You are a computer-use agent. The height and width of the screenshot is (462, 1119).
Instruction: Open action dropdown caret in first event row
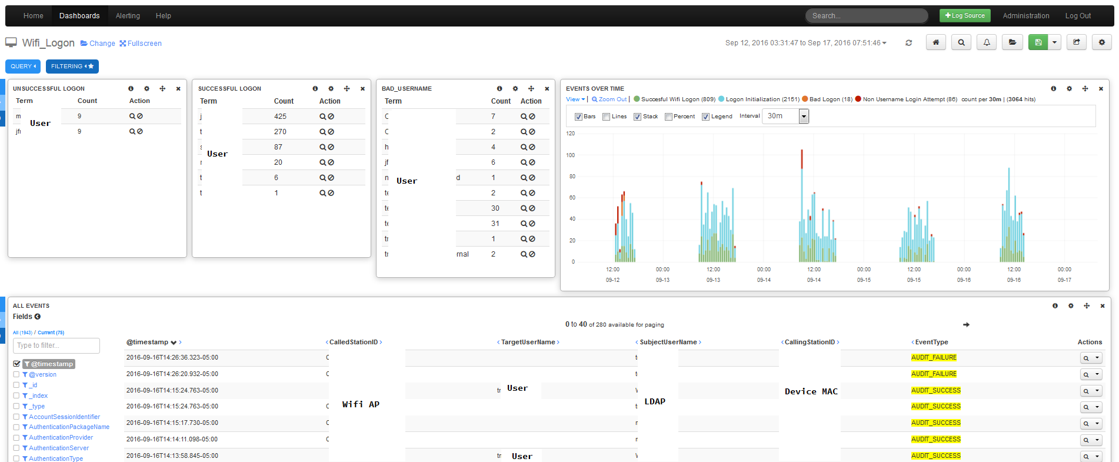(x=1097, y=358)
